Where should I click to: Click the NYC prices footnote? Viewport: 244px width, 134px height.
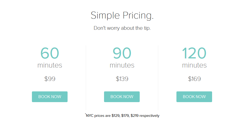point(122,116)
